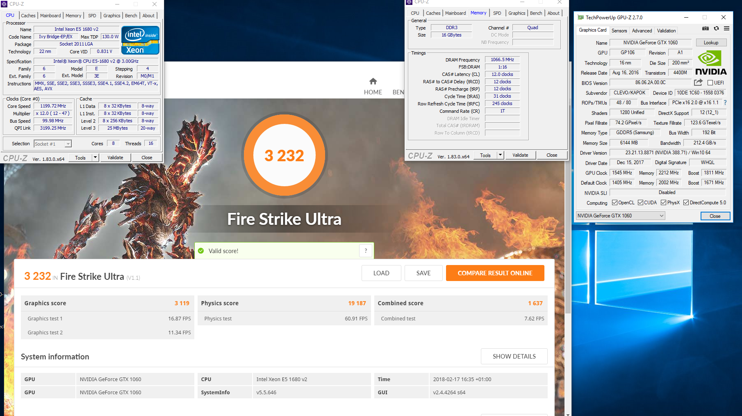Click the Threads value 16
742x416 pixels.
(x=151, y=144)
